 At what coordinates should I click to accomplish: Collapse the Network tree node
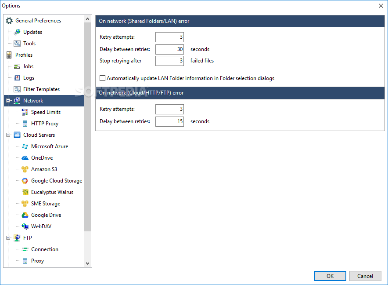(8, 101)
